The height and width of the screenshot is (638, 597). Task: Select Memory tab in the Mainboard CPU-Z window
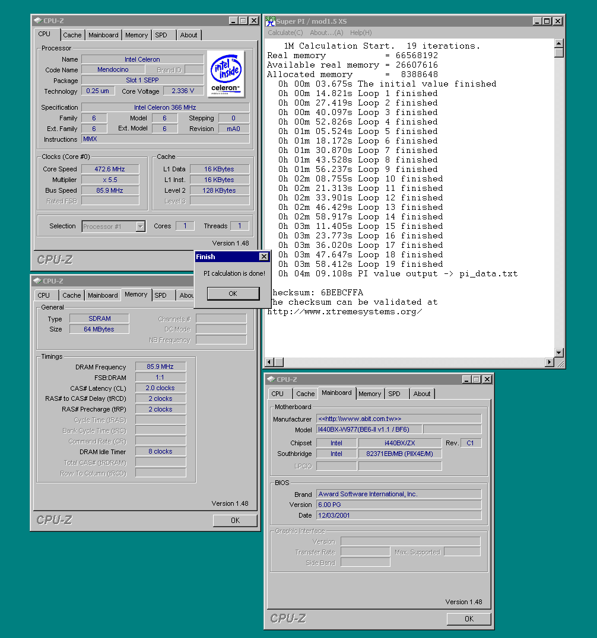click(370, 394)
